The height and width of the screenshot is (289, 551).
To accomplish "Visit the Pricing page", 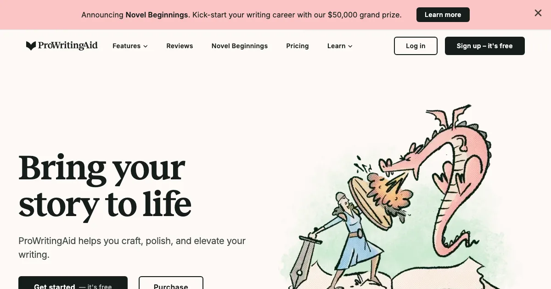I will [x=298, y=46].
